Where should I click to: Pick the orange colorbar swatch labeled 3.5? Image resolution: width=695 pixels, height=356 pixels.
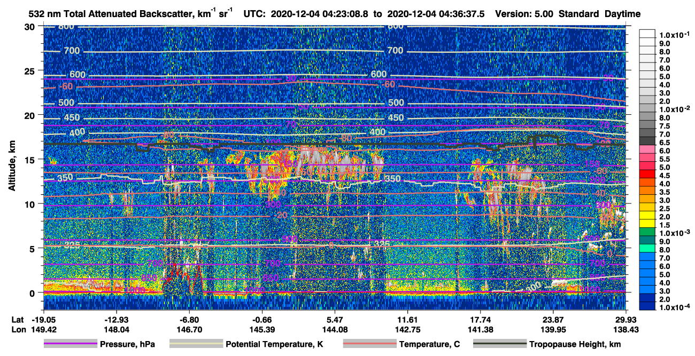click(x=647, y=191)
